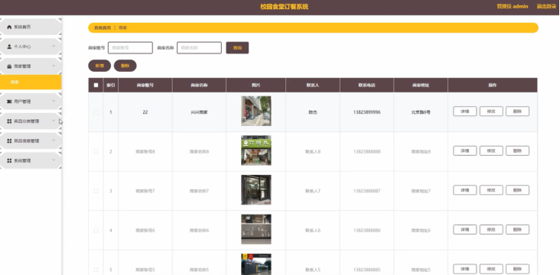
Task: Click the 商家地址 column header
Action: tap(421, 86)
